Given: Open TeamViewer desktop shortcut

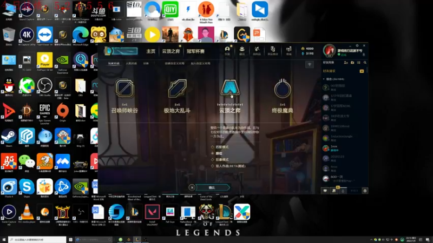Looking at the screenshot, I should (45, 36).
